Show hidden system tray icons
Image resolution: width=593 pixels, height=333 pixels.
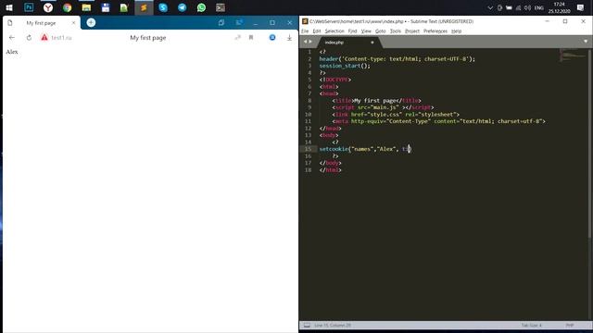pyautogui.click(x=490, y=7)
